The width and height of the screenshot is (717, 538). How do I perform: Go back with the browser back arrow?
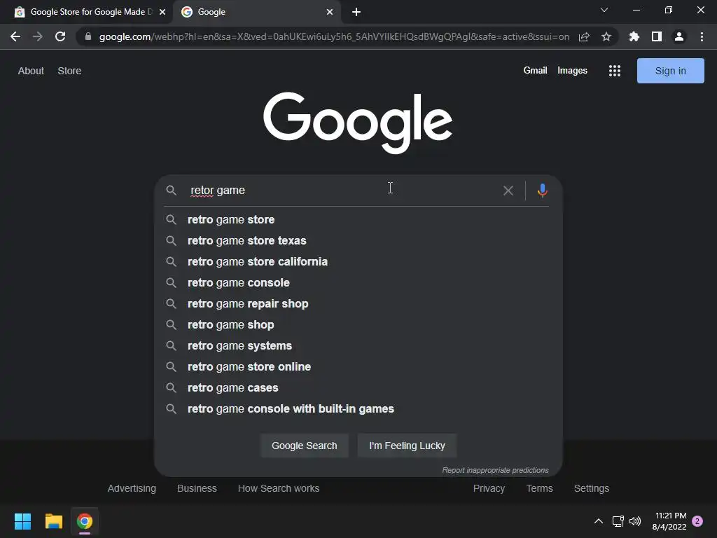15,36
